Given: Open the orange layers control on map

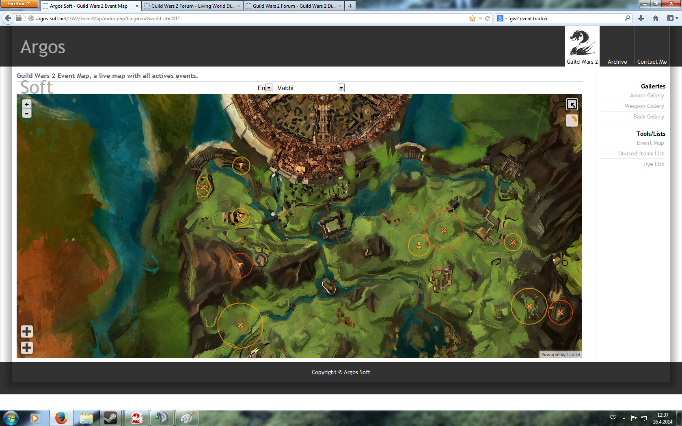Looking at the screenshot, I should click(572, 120).
